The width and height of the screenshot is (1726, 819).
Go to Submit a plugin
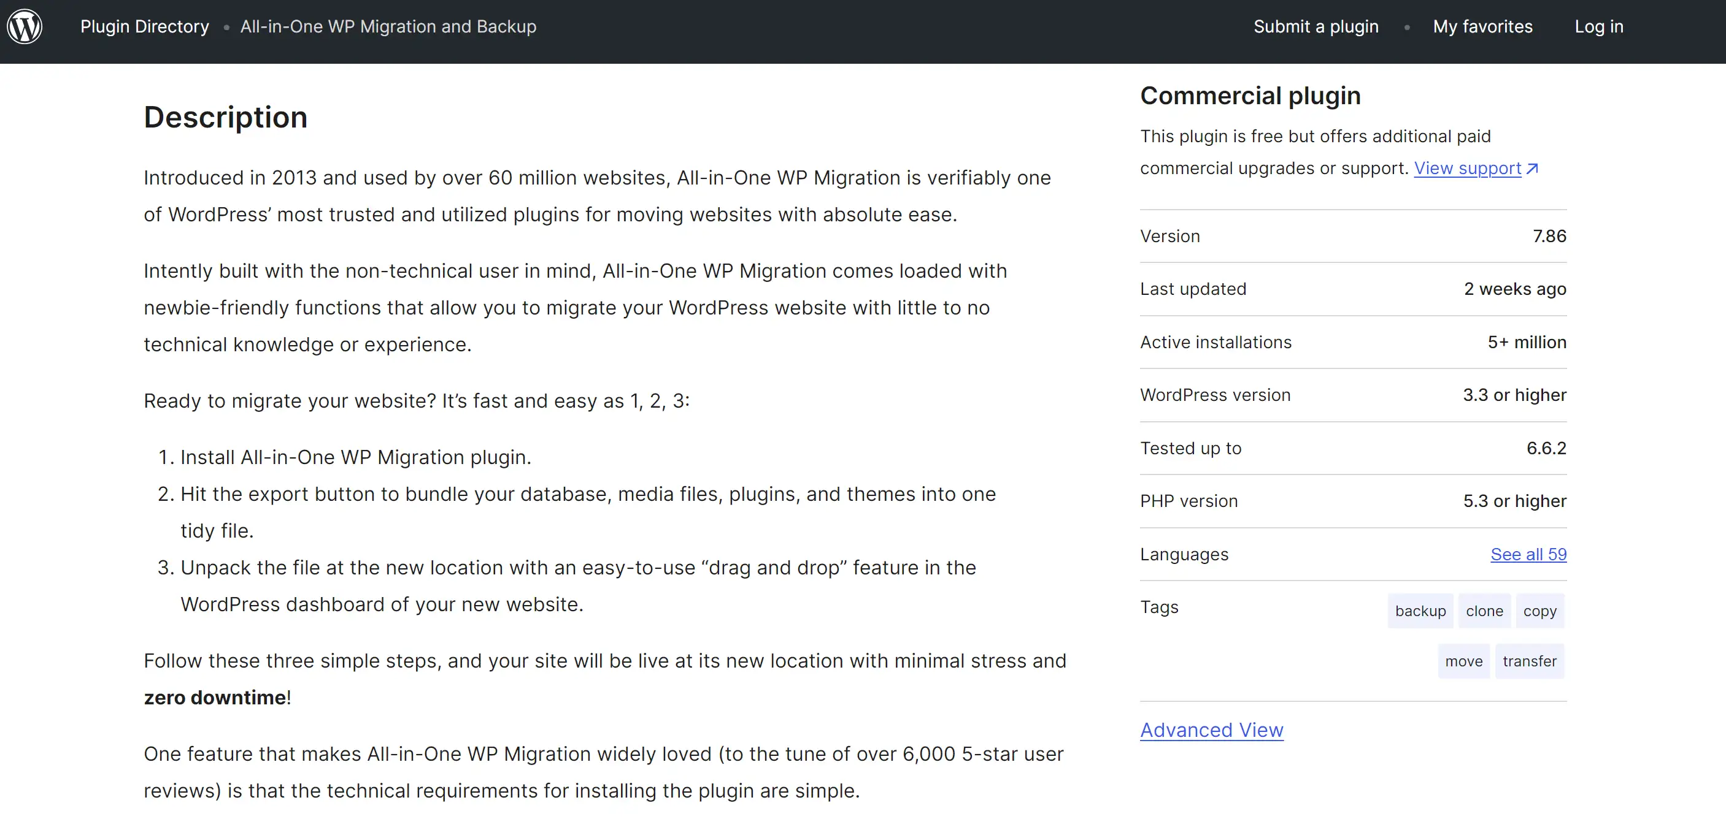pos(1316,27)
